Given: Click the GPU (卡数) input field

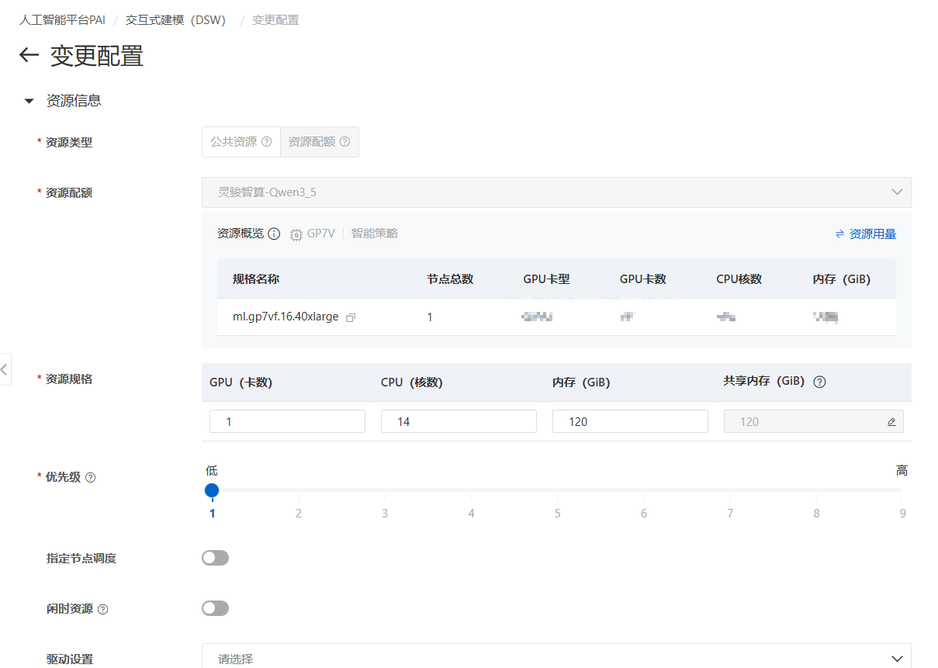Looking at the screenshot, I should point(287,421).
